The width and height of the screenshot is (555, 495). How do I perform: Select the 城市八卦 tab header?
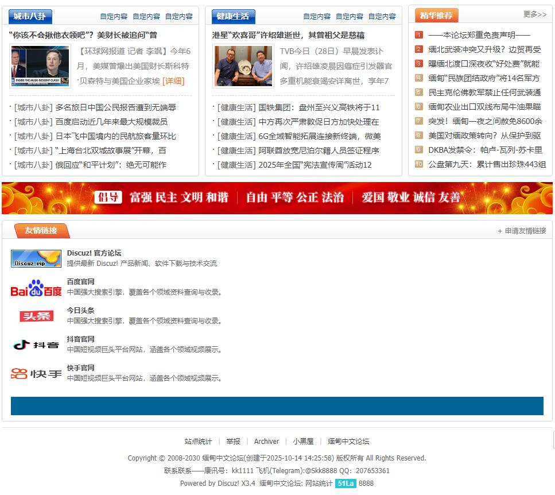pyautogui.click(x=29, y=16)
